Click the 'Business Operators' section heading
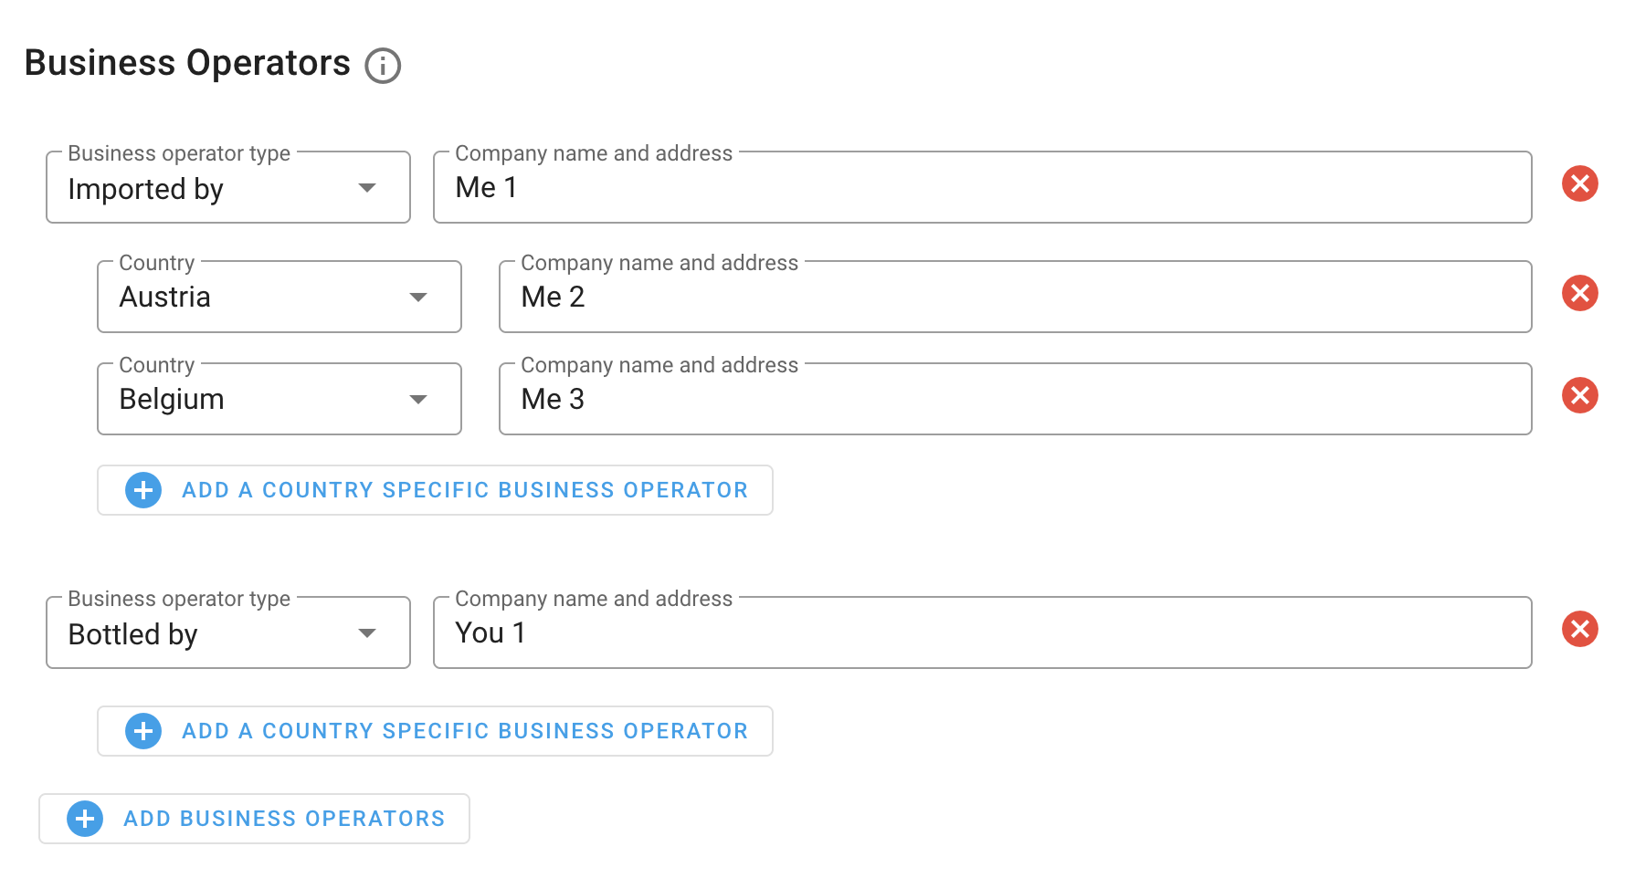This screenshot has width=1635, height=878. [187, 64]
